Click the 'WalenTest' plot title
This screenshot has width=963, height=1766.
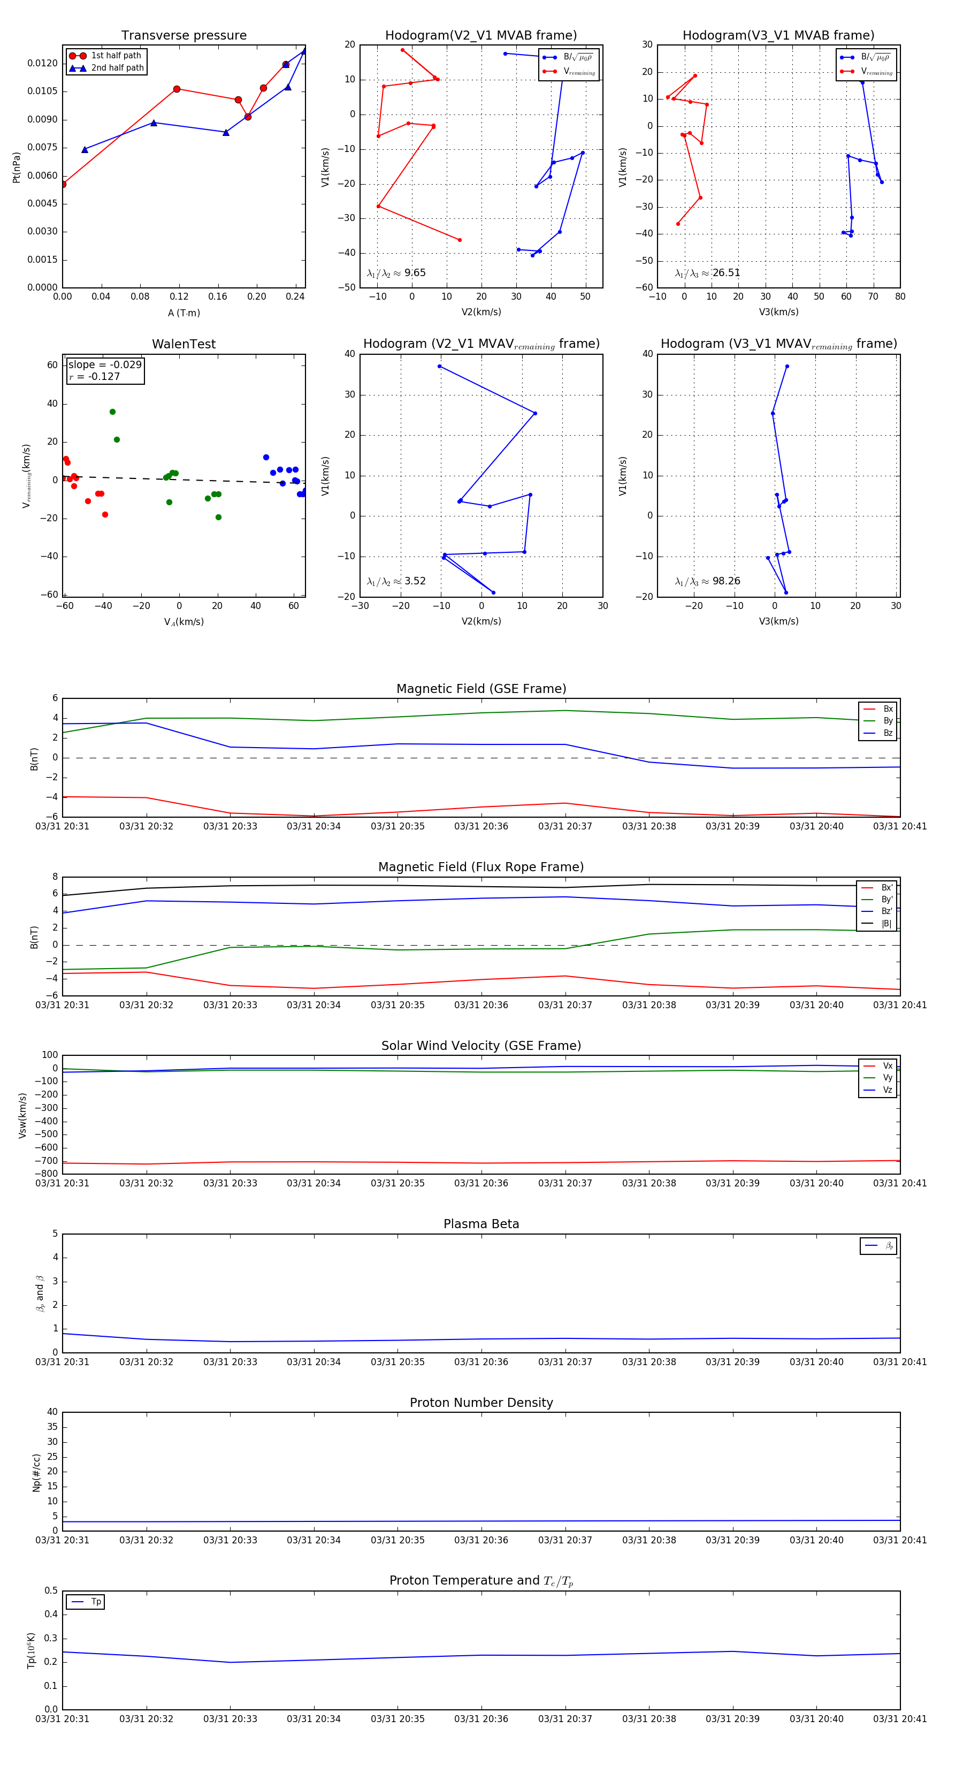[x=184, y=344]
